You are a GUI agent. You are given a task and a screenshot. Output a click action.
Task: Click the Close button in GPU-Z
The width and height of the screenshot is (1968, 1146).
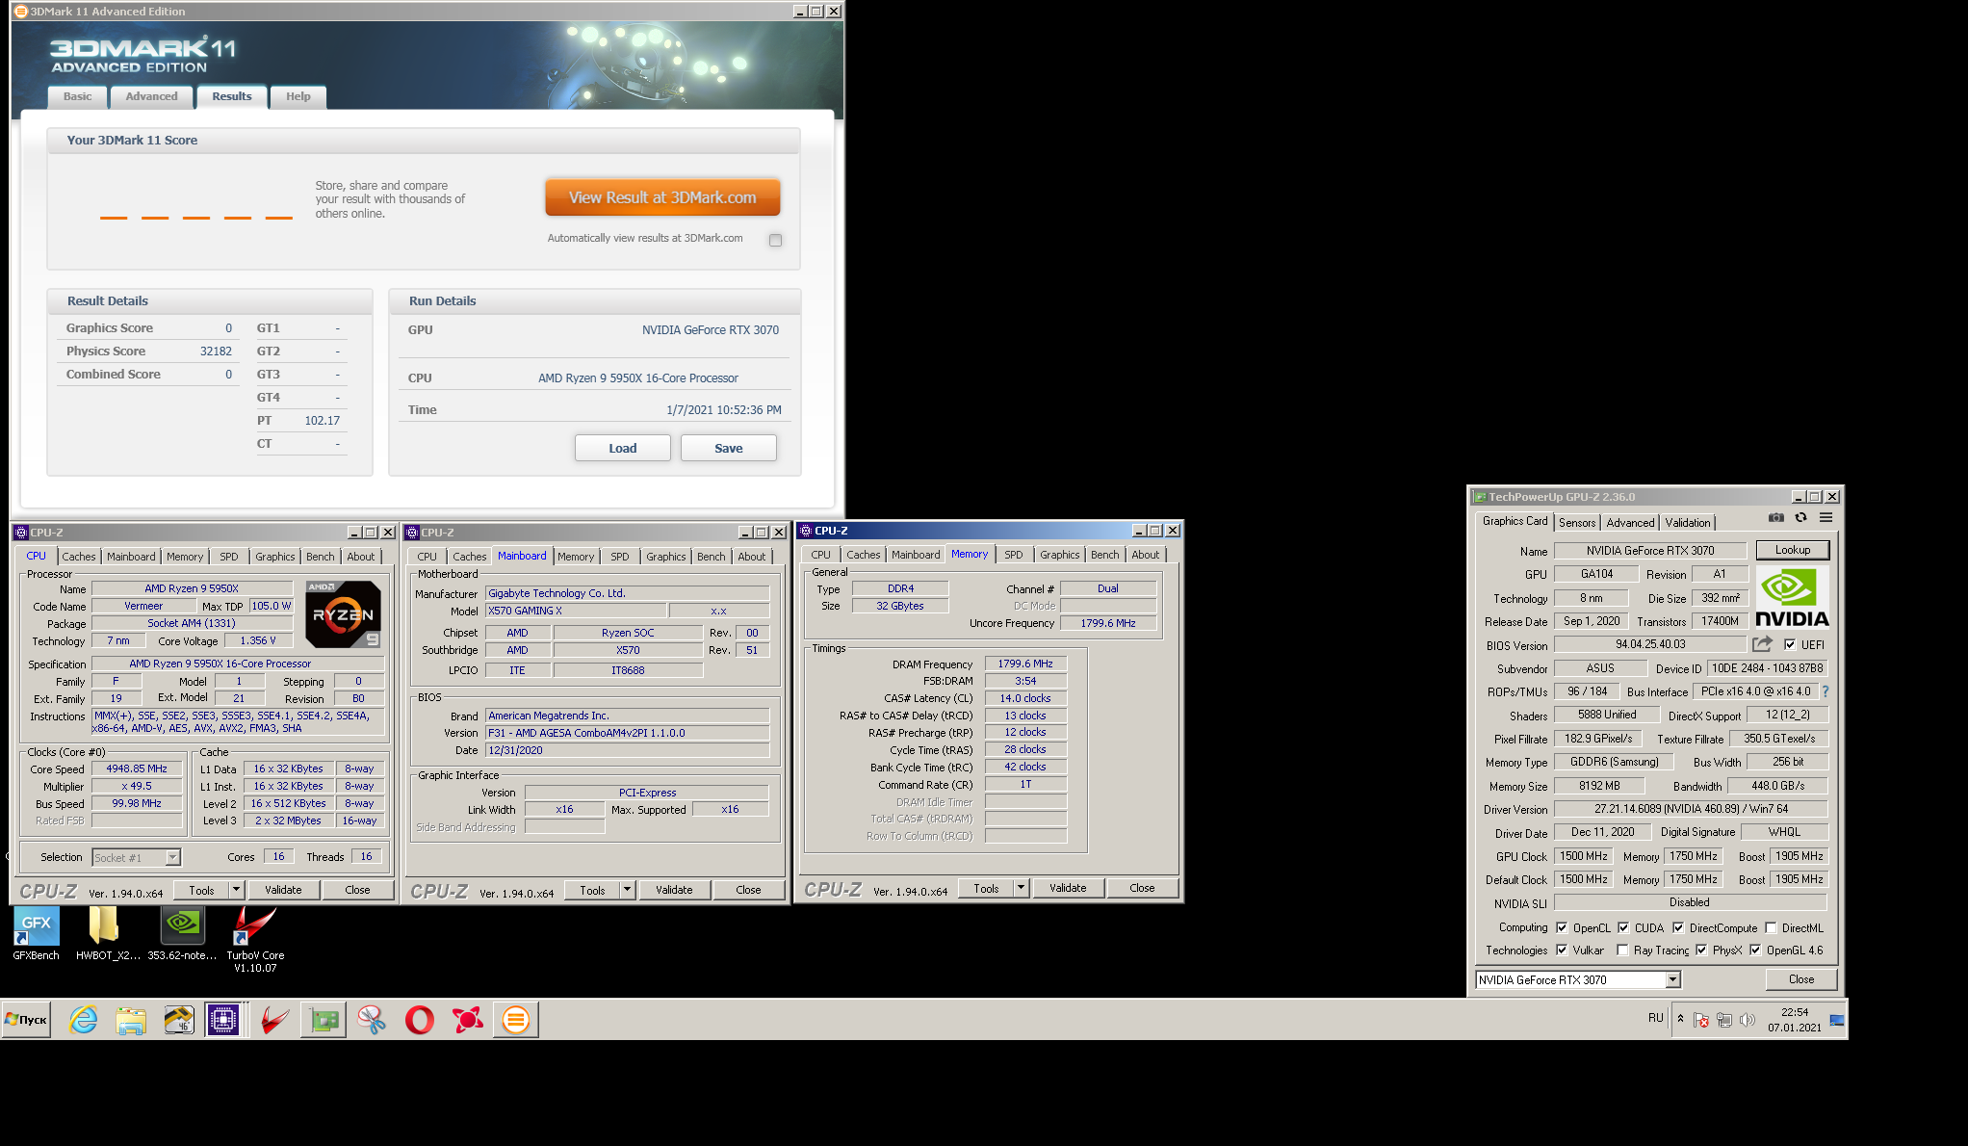coord(1801,979)
